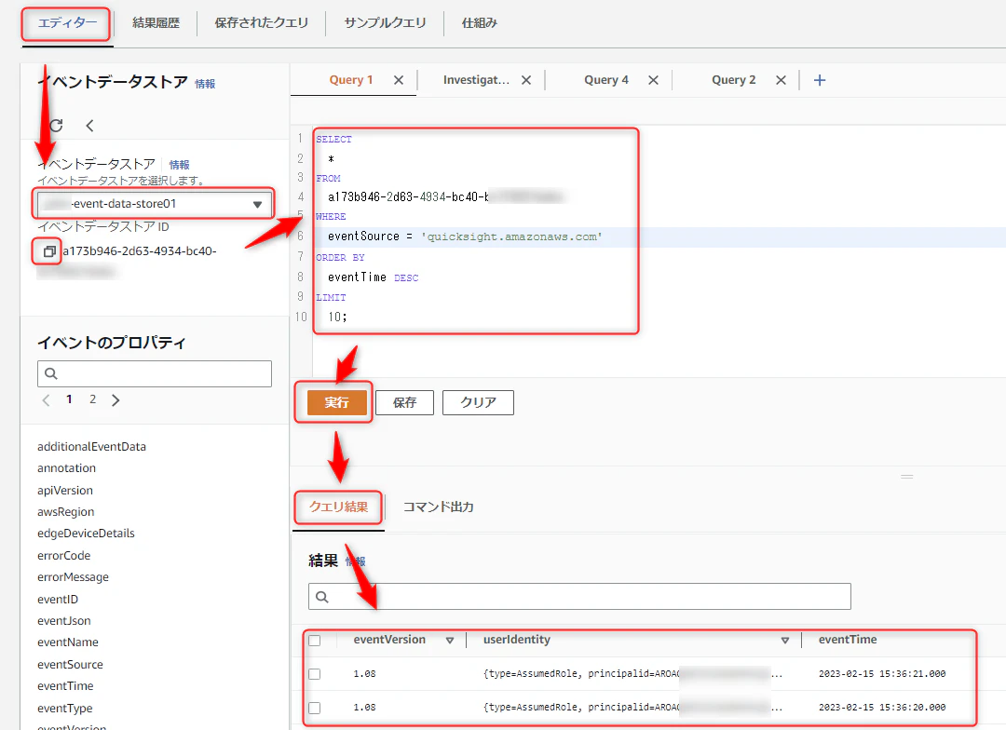The width and height of the screenshot is (1006, 730).
Task: Switch to the Query 1 tab
Action: pos(351,80)
